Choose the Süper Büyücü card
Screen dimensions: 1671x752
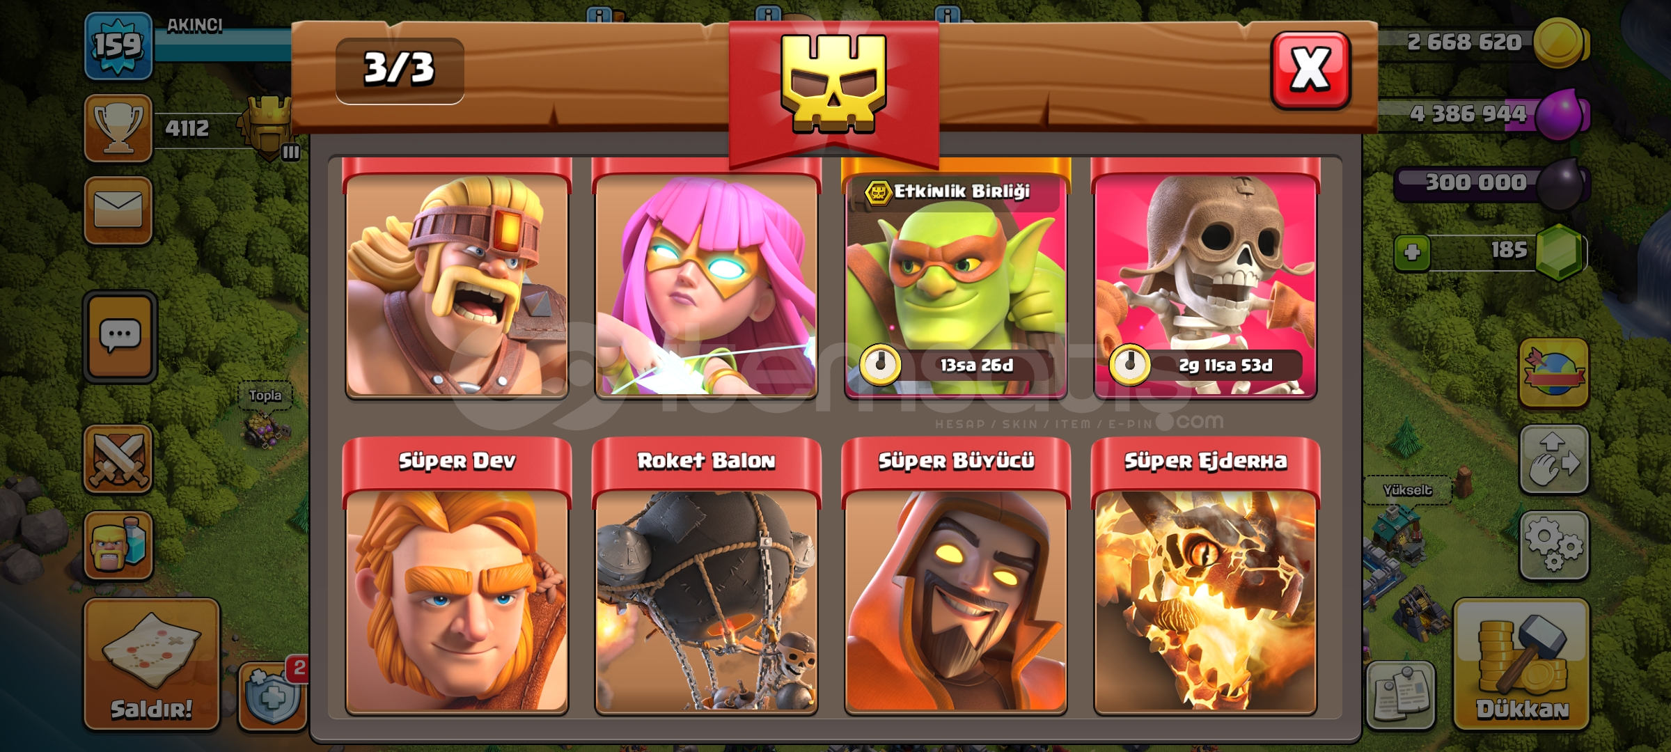pyautogui.click(x=956, y=577)
